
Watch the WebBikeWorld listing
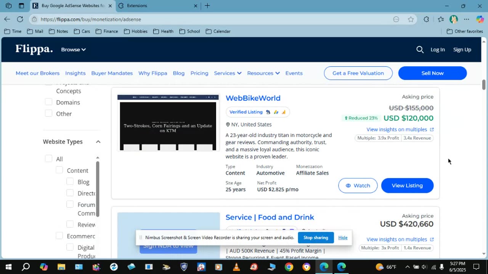click(358, 185)
